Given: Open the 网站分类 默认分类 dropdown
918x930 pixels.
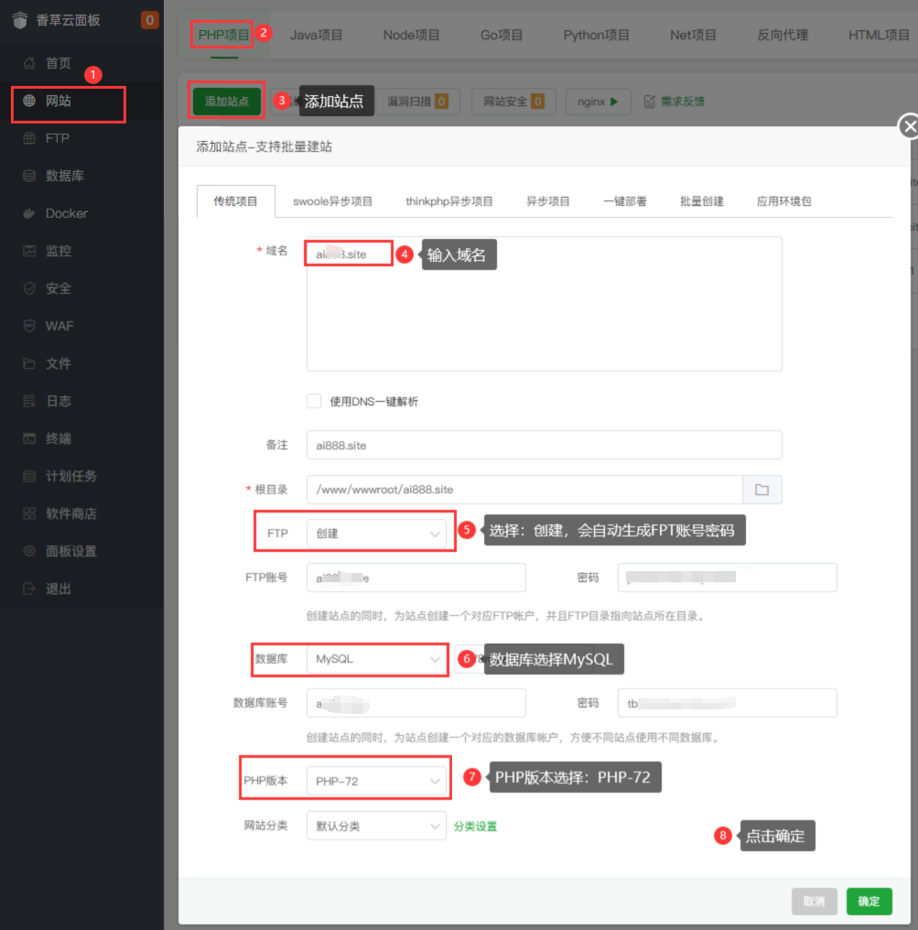Looking at the screenshot, I should coord(376,827).
